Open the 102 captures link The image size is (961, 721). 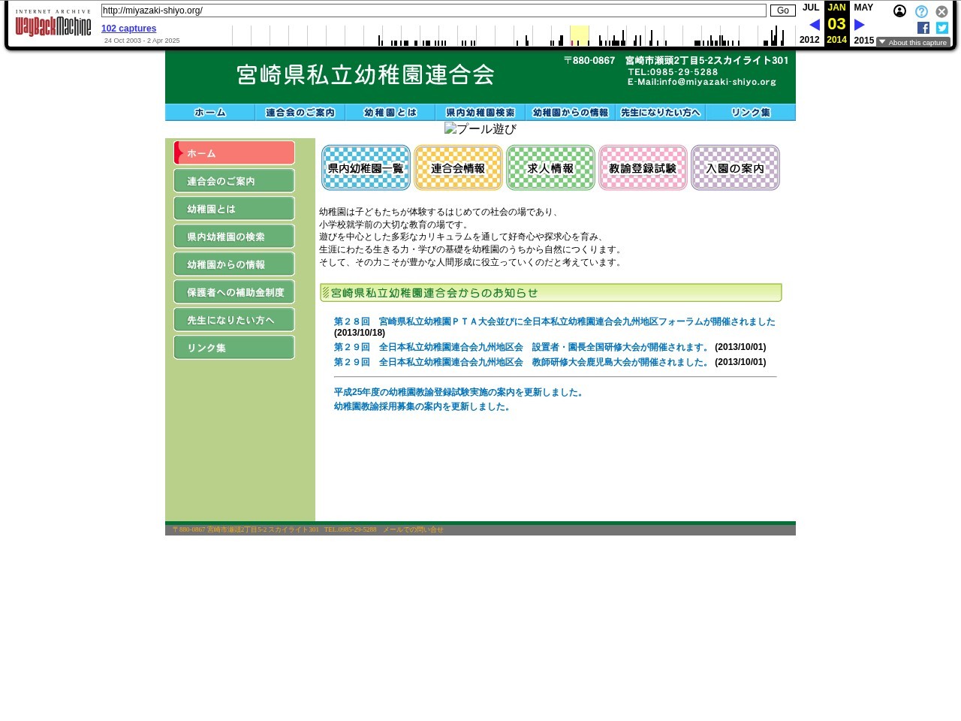click(128, 29)
